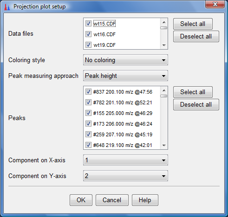Toggle peak #837 200.100 m/z checkbox
Viewport: 228px width, 217px height.
pyautogui.click(x=88, y=92)
